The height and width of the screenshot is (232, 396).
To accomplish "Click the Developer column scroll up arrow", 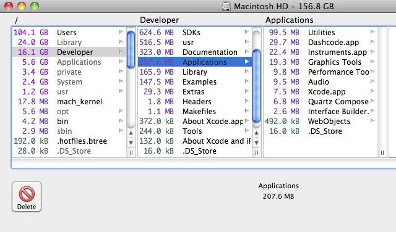I will (x=256, y=133).
